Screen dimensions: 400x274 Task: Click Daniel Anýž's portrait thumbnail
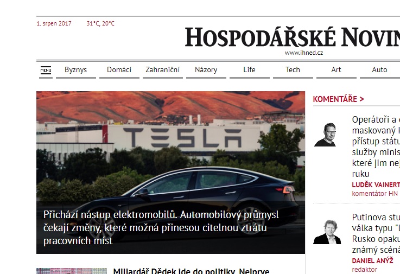click(x=327, y=232)
